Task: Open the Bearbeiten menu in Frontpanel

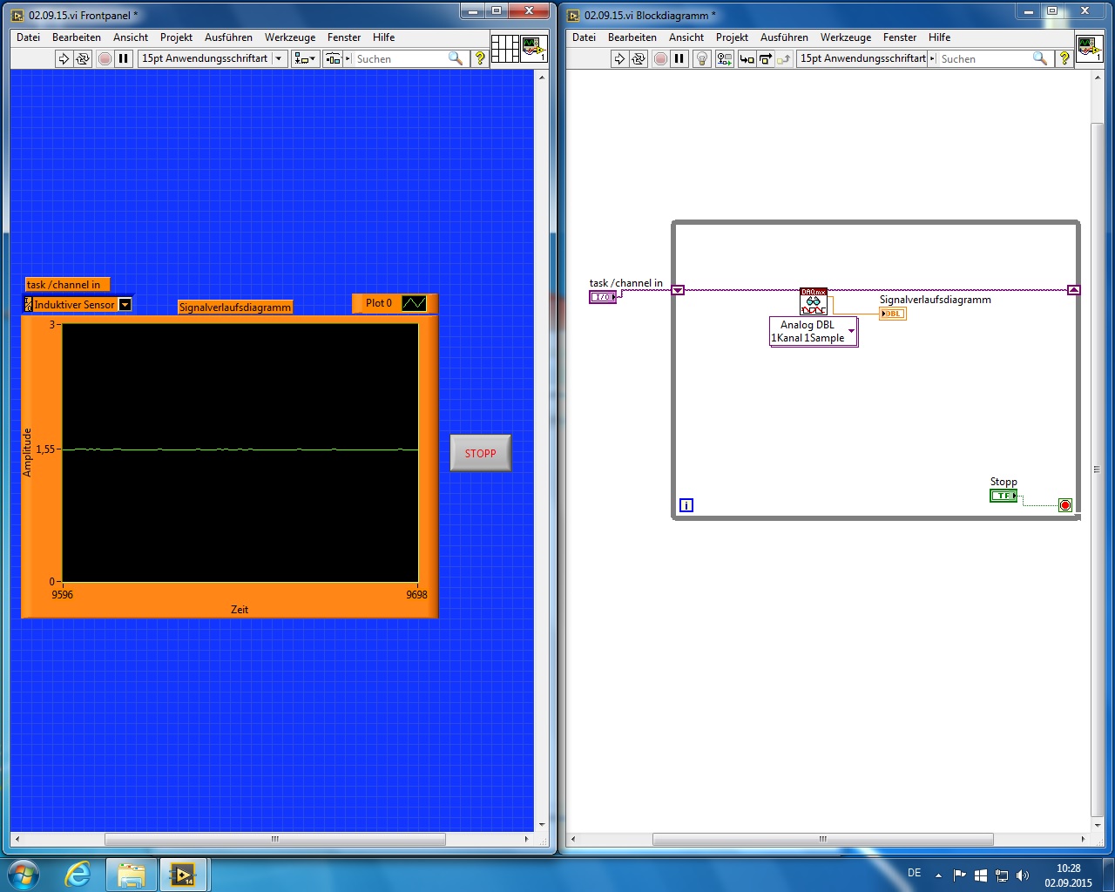Action: click(x=77, y=37)
